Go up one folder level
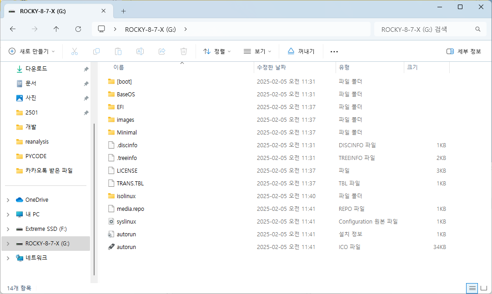This screenshot has width=492, height=294. pyautogui.click(x=56, y=29)
